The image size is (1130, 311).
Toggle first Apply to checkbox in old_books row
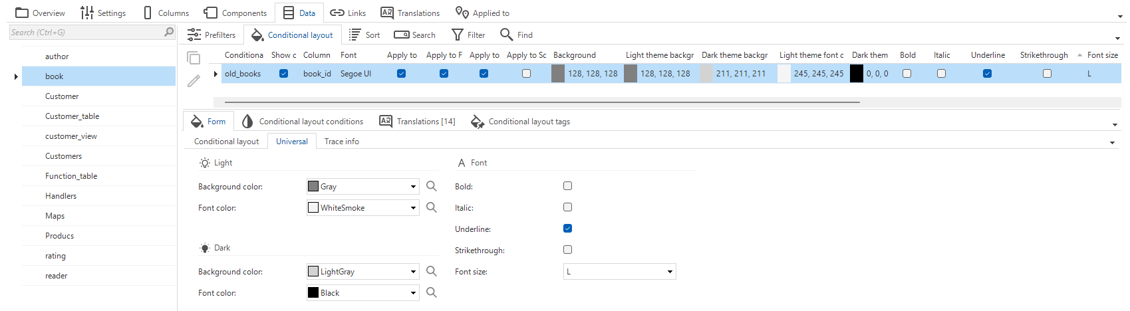pyautogui.click(x=401, y=74)
